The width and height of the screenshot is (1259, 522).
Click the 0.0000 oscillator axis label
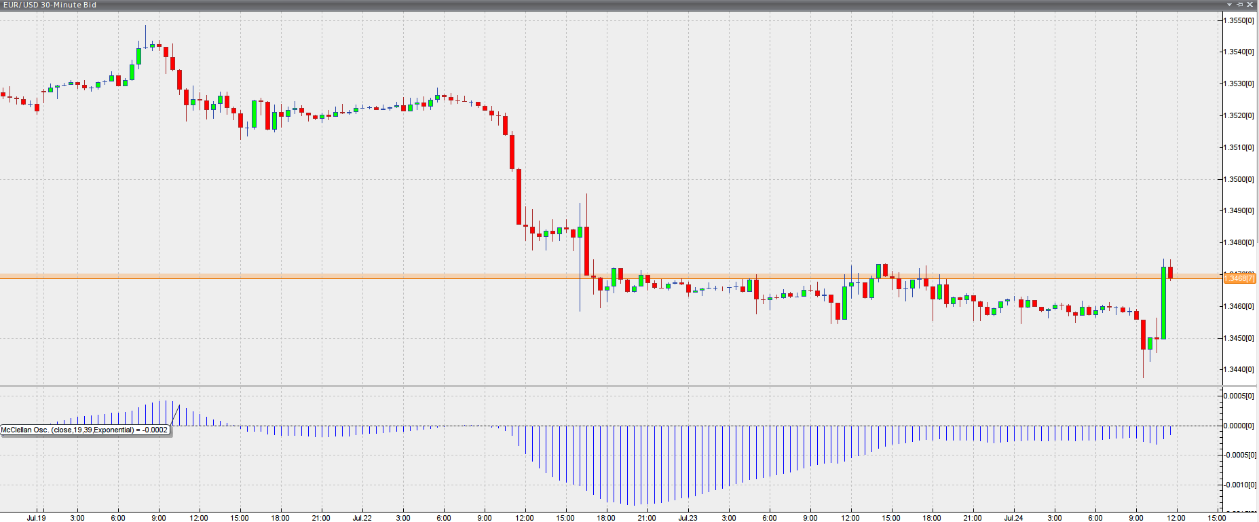click(x=1239, y=426)
